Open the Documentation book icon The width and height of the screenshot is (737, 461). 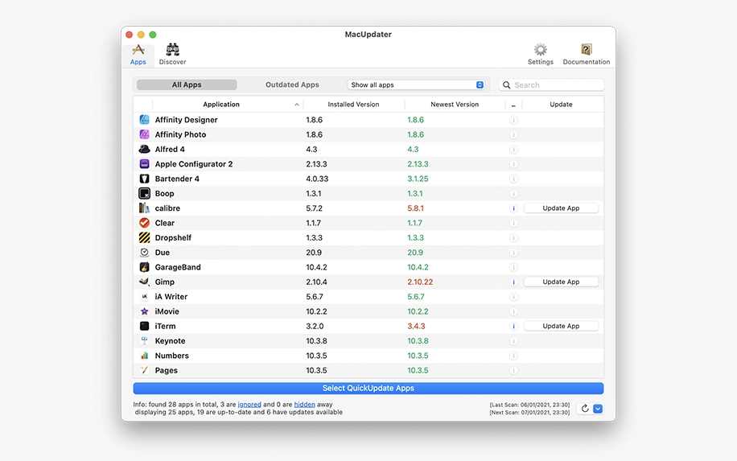click(586, 55)
